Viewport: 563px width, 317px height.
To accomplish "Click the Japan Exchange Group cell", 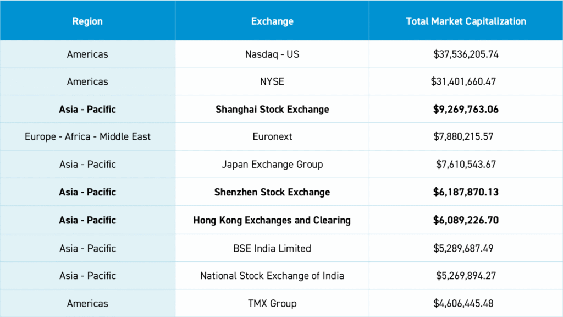I will 272,164.
